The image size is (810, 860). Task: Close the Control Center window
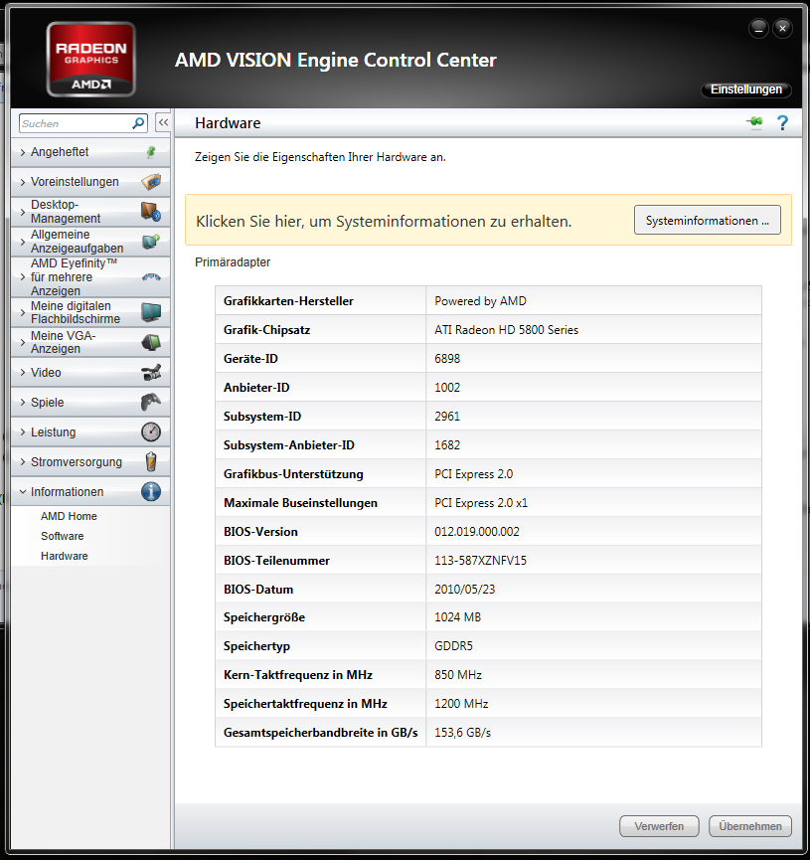tap(782, 28)
